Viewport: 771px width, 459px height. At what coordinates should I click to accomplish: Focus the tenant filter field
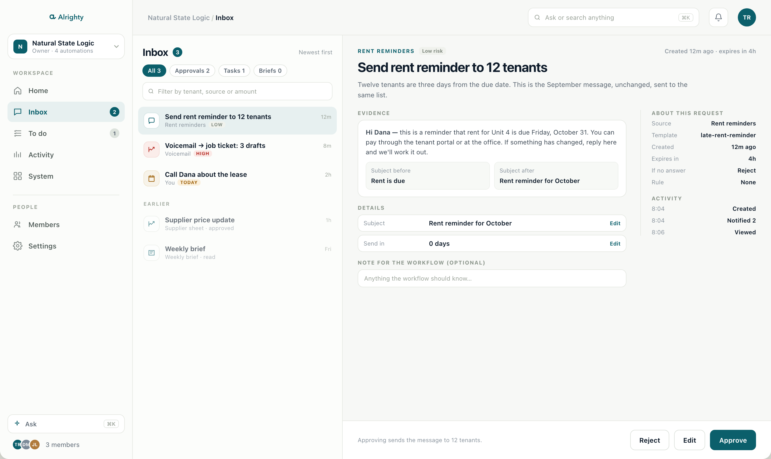point(237,91)
